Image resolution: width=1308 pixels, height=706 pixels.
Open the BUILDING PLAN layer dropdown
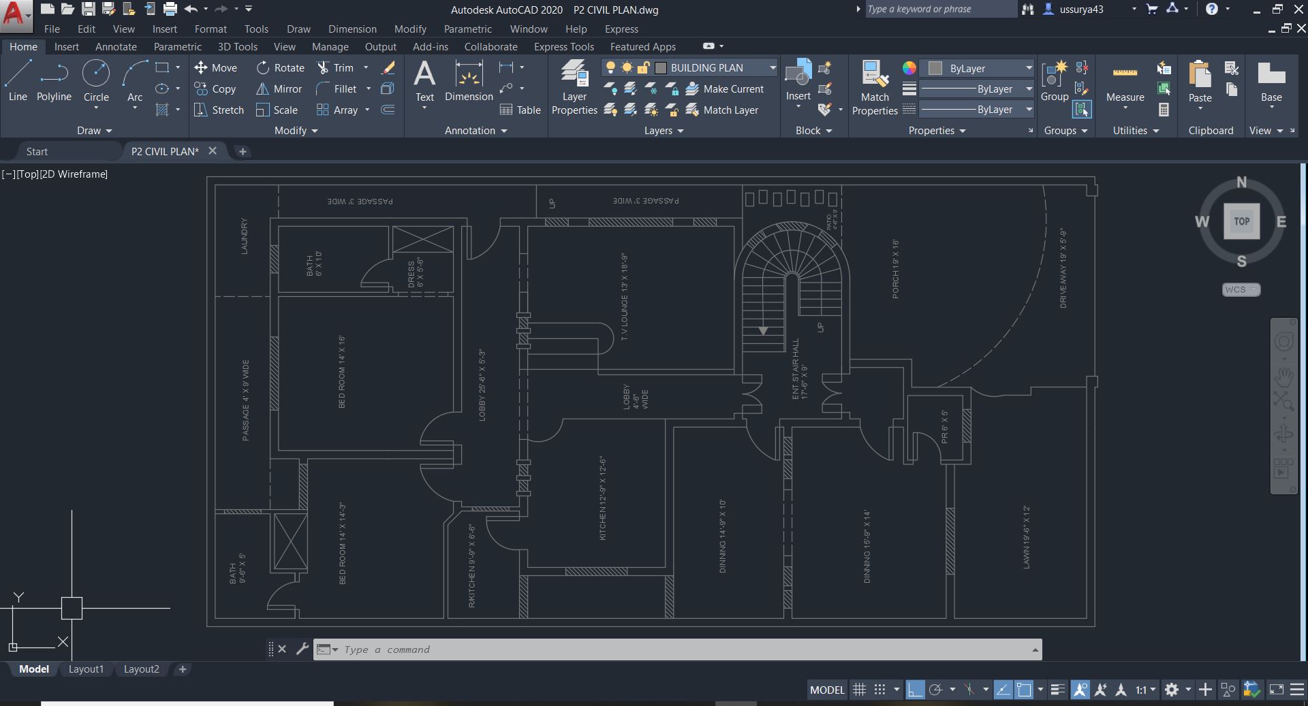[x=773, y=67]
